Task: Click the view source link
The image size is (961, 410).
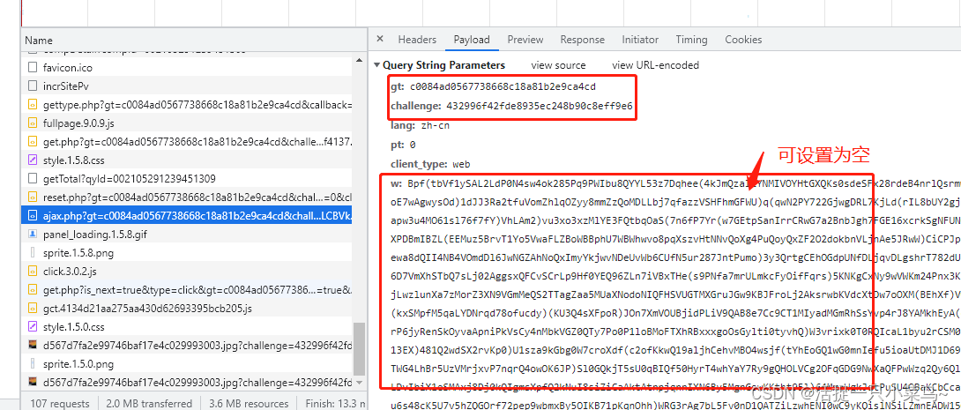Action: point(558,65)
